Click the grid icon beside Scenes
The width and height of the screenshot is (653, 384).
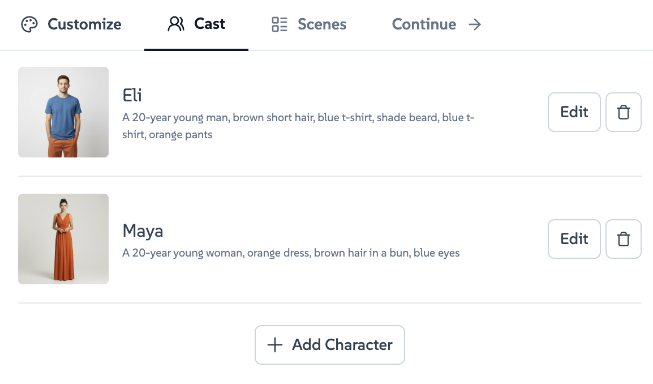point(280,24)
